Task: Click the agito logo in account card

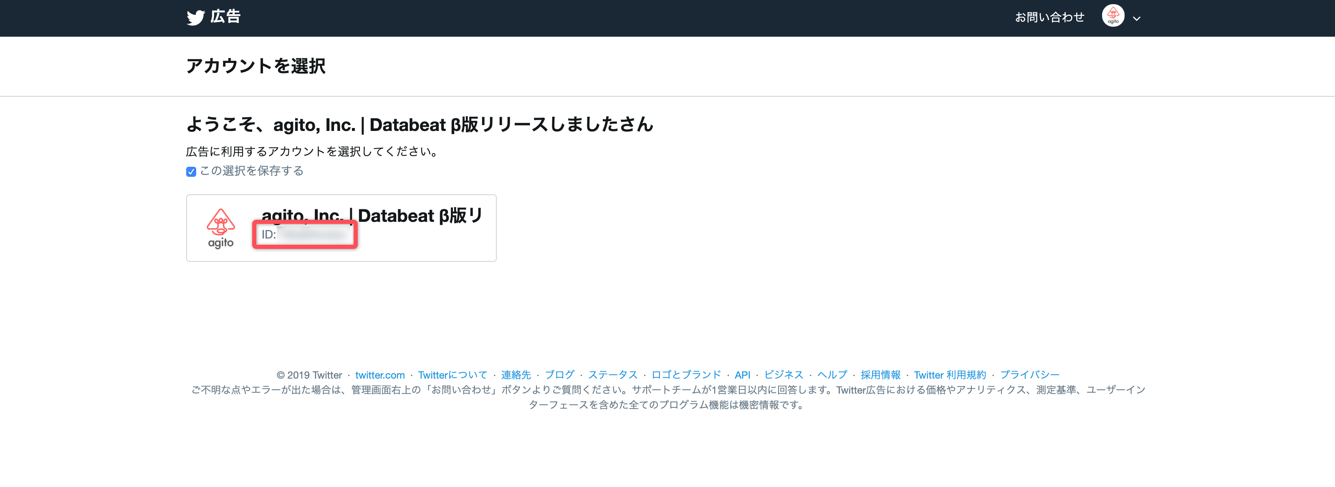Action: (221, 228)
